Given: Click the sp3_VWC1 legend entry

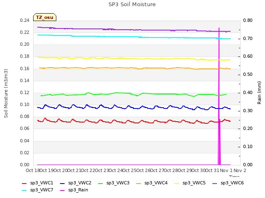Looking at the screenshot, I should tap(38, 183).
